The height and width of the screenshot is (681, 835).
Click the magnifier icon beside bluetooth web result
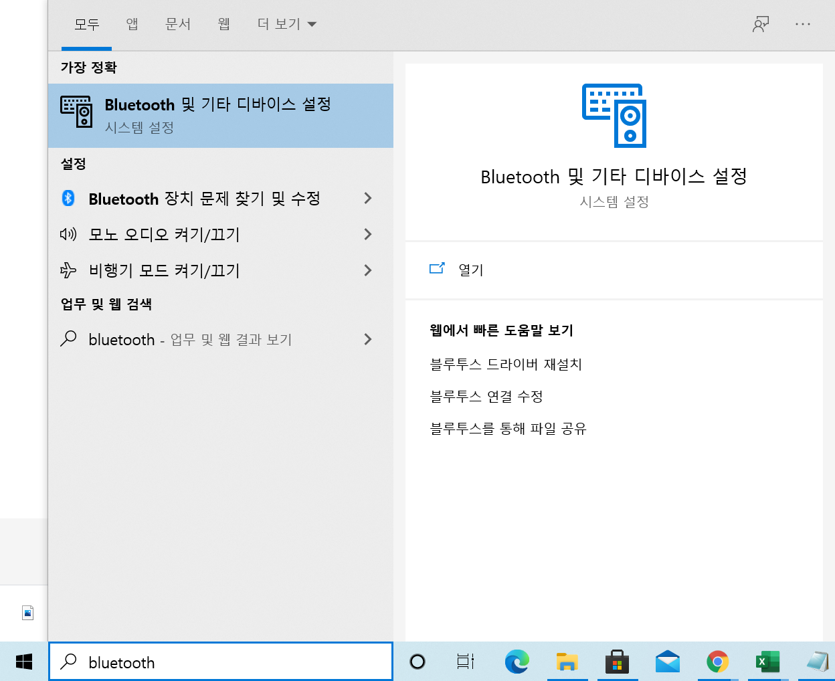point(68,338)
